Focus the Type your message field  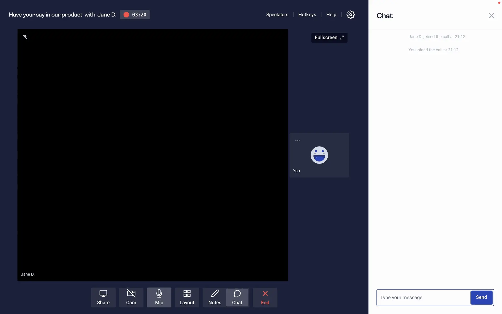(x=423, y=298)
